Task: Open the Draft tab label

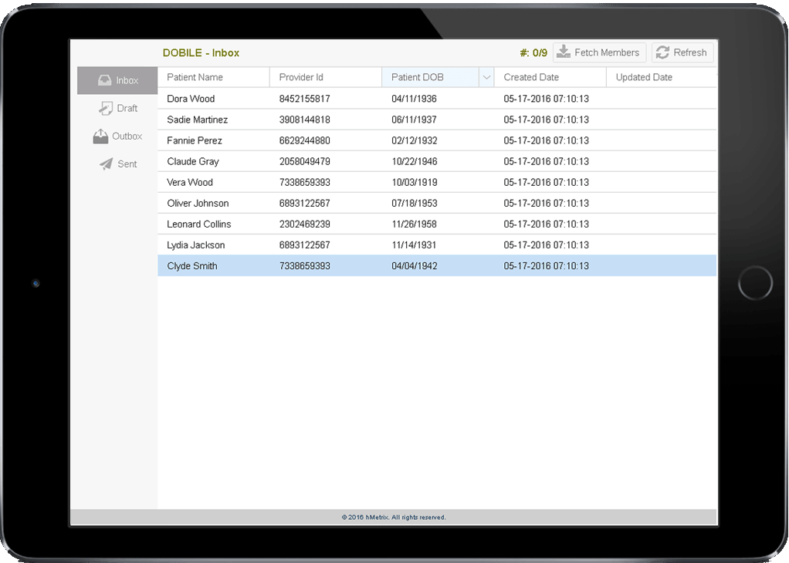Action: coord(127,109)
